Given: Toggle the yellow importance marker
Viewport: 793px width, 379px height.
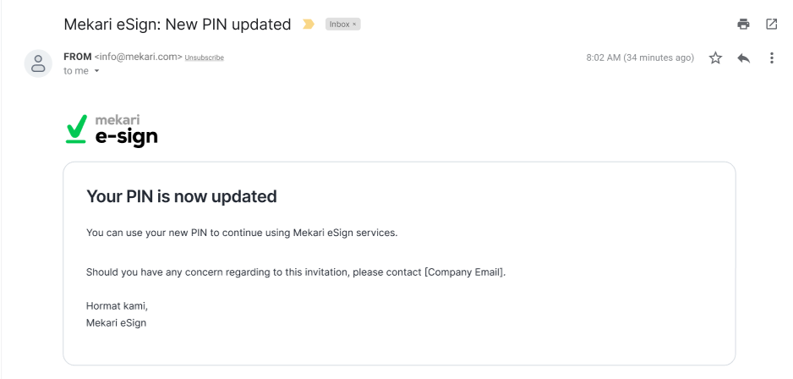Looking at the screenshot, I should 309,25.
